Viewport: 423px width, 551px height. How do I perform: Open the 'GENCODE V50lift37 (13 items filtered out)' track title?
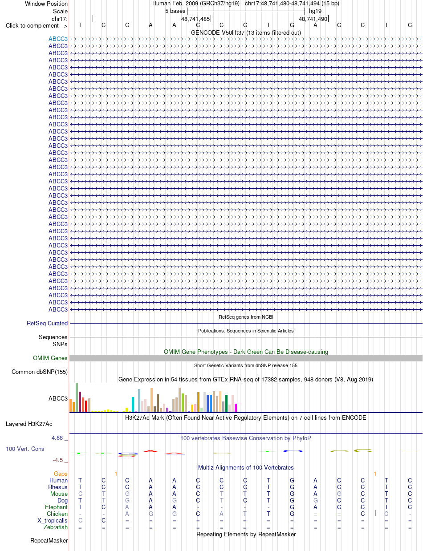tap(246, 32)
